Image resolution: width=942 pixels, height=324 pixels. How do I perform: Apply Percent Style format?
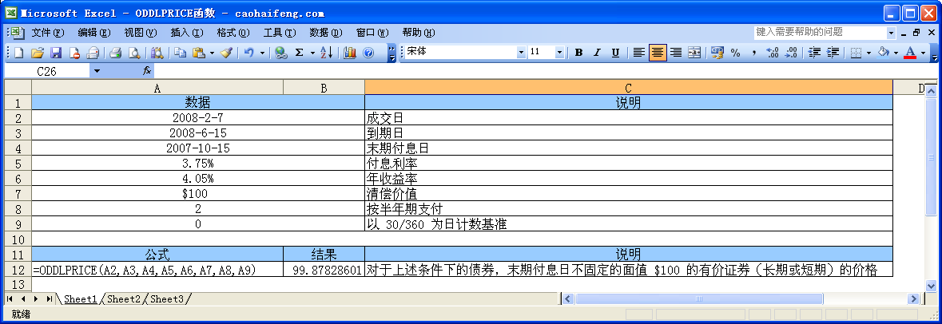point(736,53)
